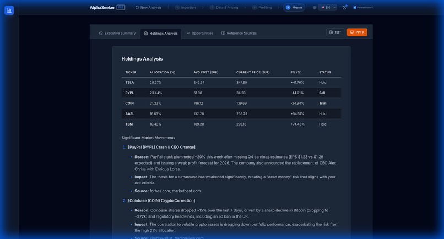
Task: Click the STATUS column header
Action: 325,72
